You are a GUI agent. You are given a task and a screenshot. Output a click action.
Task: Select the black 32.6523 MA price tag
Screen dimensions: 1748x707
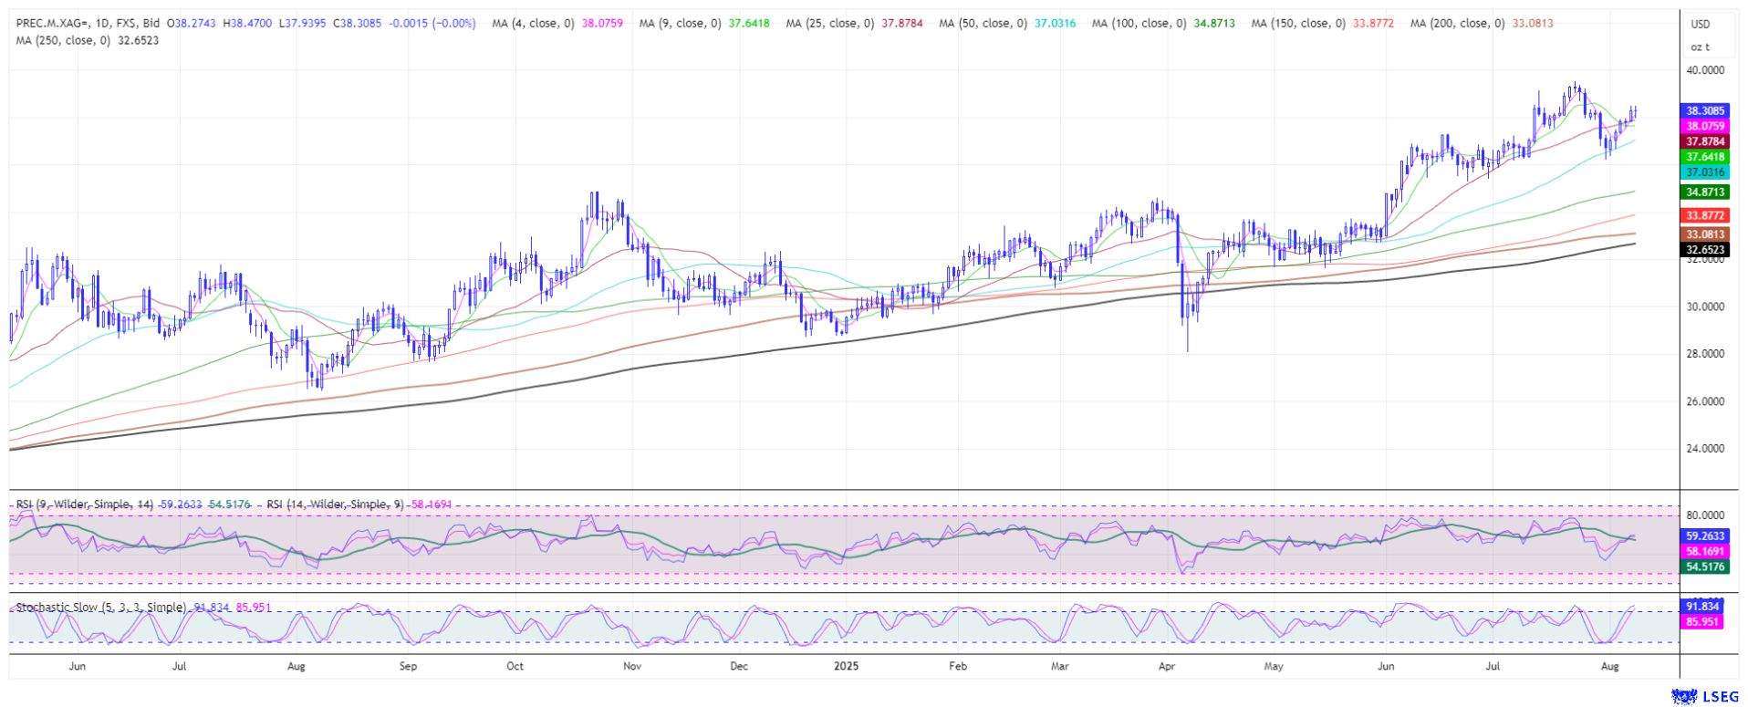1705,249
